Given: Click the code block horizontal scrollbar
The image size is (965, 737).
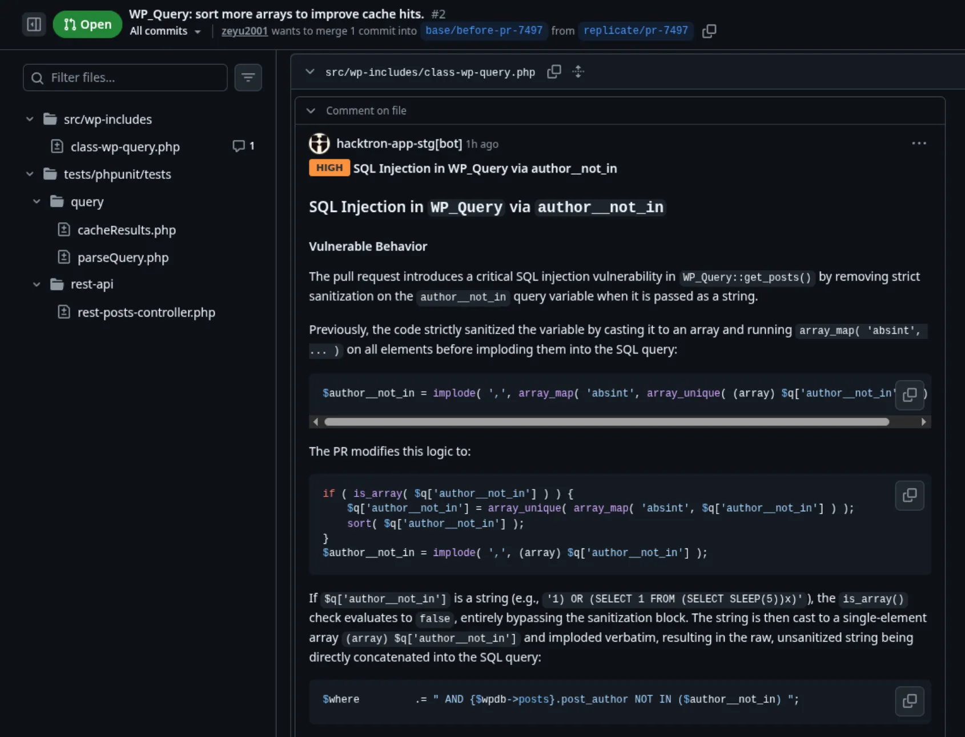Looking at the screenshot, I should click(x=606, y=422).
